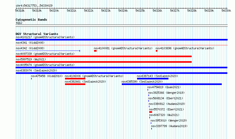This screenshot has width=235, height=139.
Task: Click the 54327k ruler position
Action: click(x=175, y=11)
